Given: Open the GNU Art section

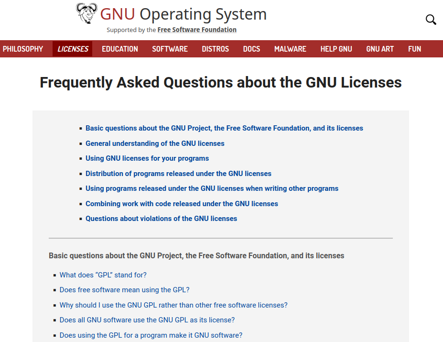Looking at the screenshot, I should (380, 49).
